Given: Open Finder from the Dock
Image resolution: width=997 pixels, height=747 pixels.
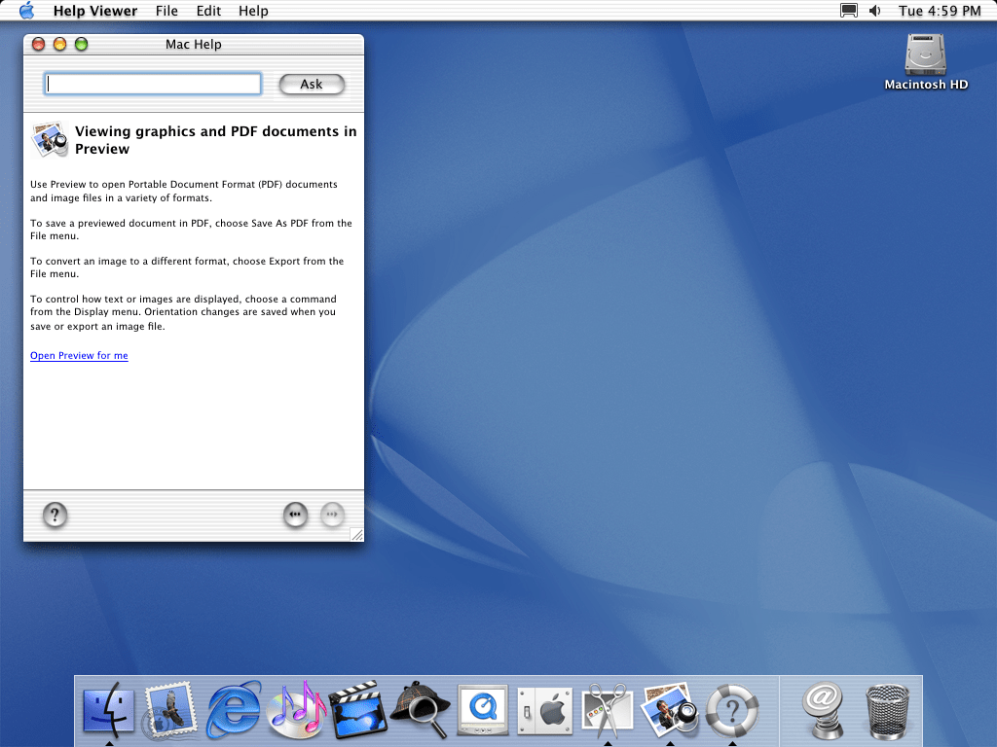Looking at the screenshot, I should tap(109, 709).
